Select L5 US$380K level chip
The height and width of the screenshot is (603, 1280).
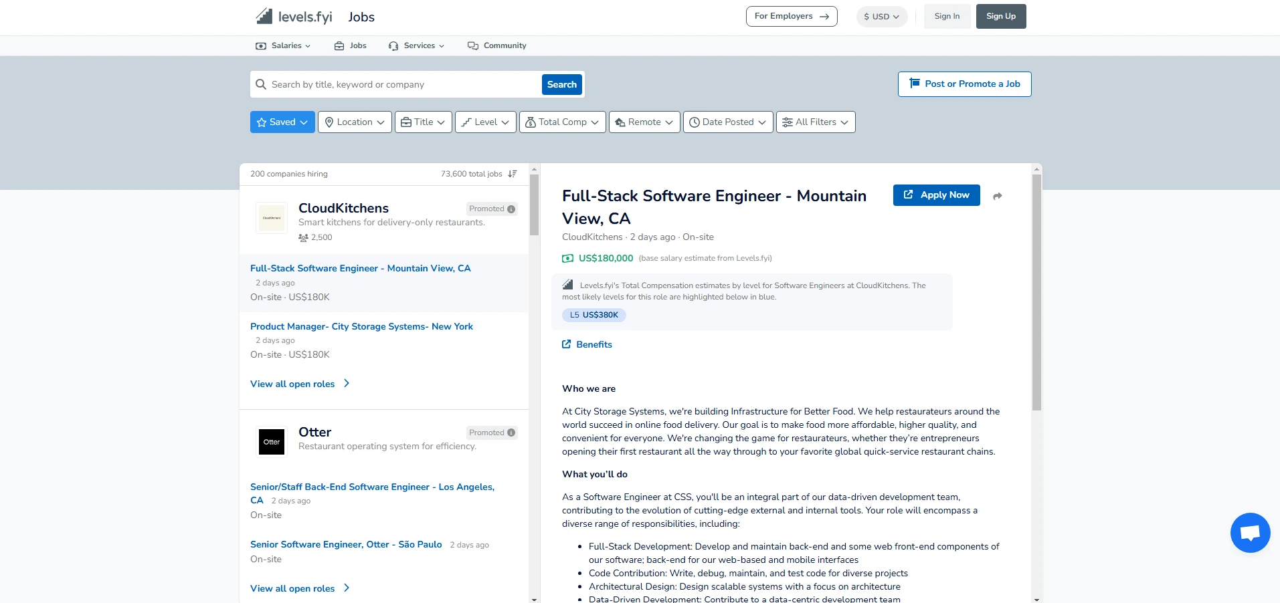pos(594,315)
